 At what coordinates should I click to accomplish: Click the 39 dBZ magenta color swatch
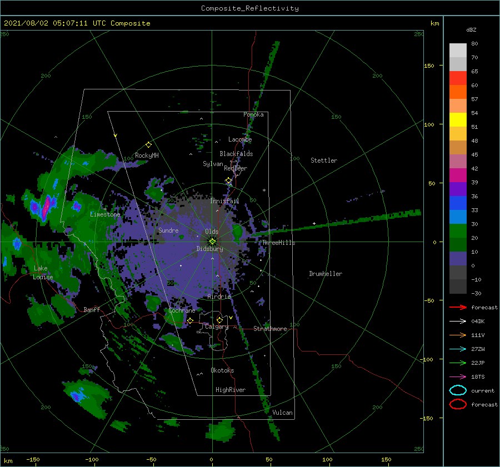coord(458,175)
